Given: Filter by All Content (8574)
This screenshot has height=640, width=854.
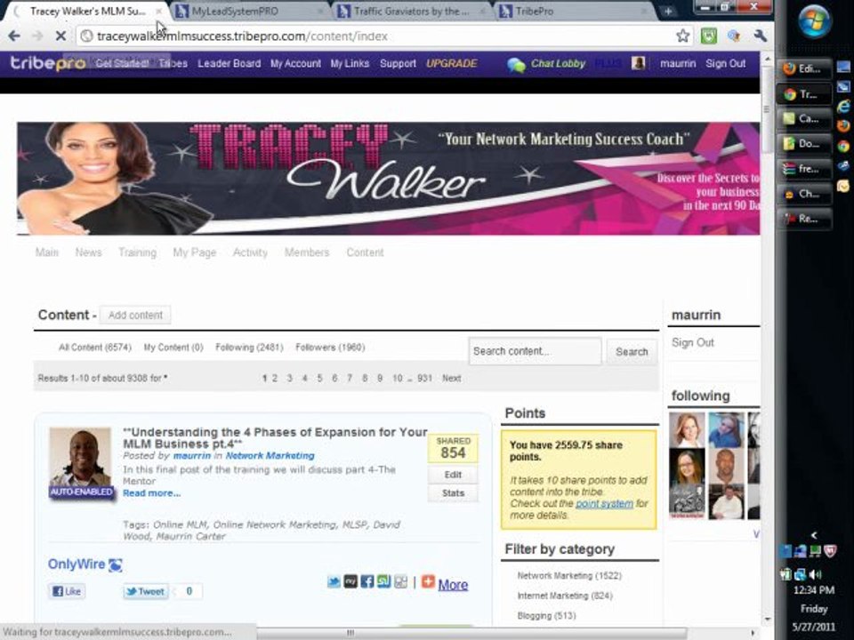Looking at the screenshot, I should tap(95, 348).
